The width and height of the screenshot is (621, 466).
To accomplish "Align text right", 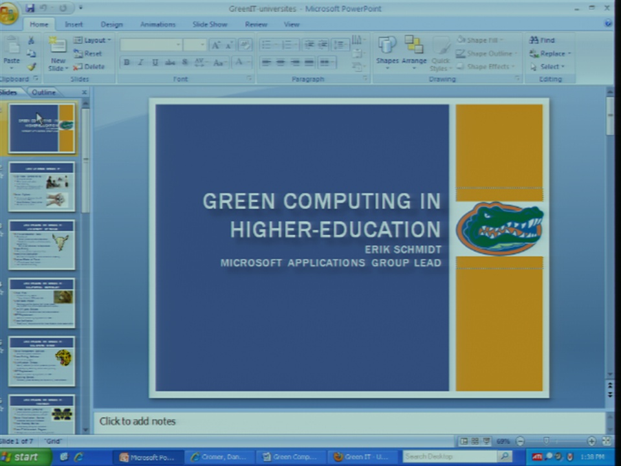I will point(295,62).
